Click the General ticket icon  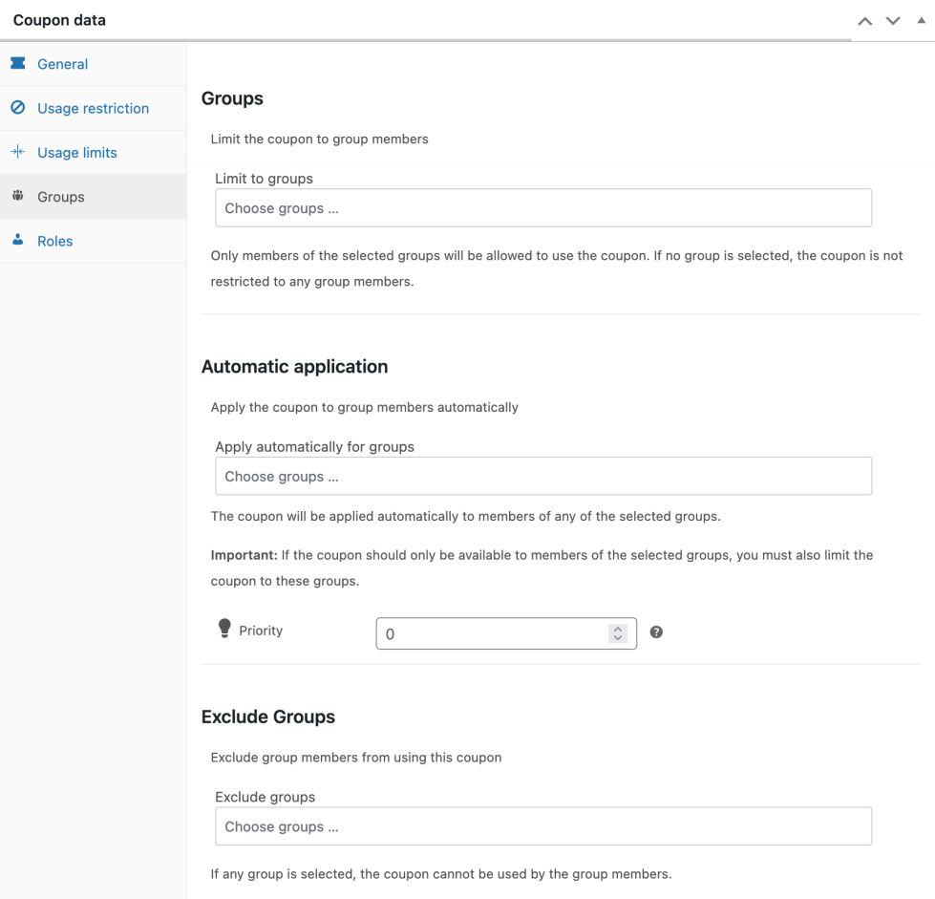pos(17,64)
